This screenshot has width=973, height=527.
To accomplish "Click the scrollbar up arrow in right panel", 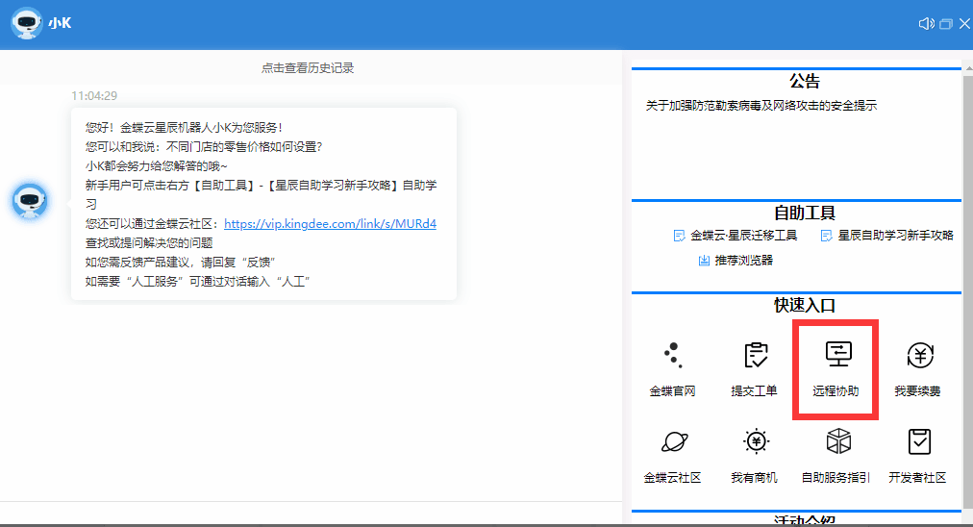I will point(968,67).
